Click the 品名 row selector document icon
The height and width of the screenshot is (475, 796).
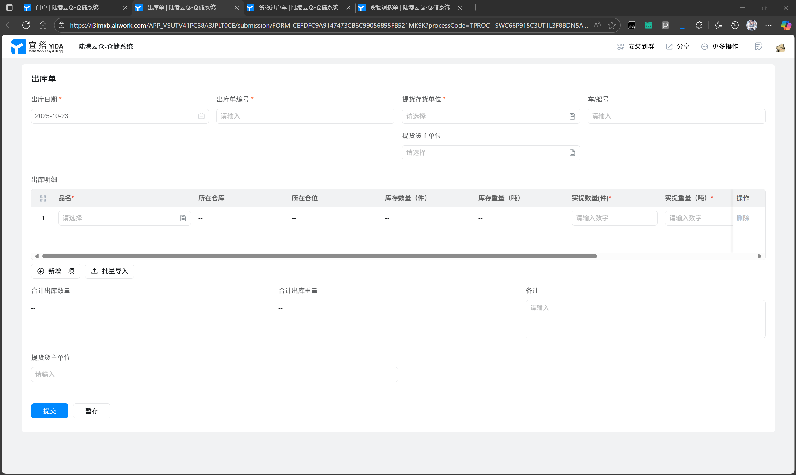(183, 218)
